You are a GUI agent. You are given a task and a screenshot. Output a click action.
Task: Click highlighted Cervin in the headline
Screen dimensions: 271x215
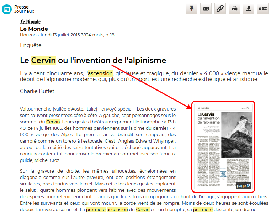43,60
